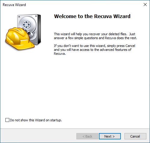Enable 'Do not show this Wizard on startup'
This screenshot has height=143, width=150.
click(7, 120)
